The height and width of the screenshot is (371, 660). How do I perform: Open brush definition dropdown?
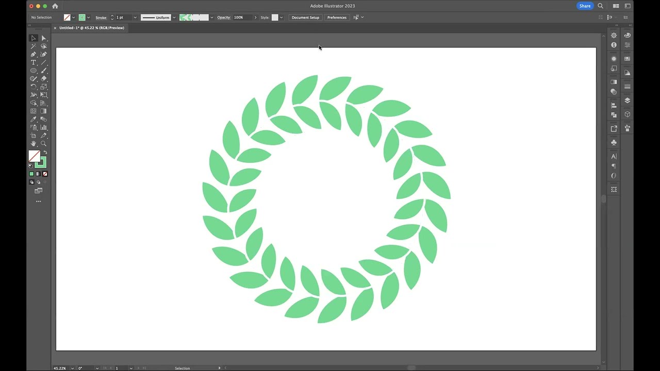pos(211,18)
